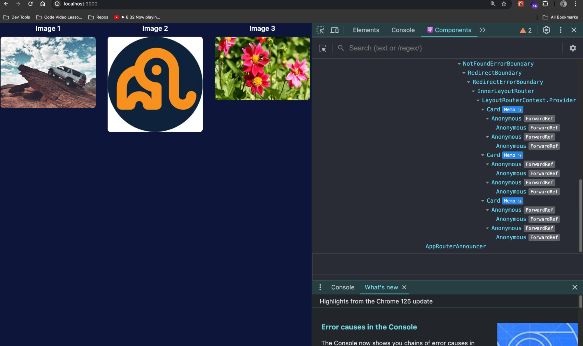Screen dimensions: 583x346
Task: Show more DevTools tabs chevron
Action: coord(482,30)
